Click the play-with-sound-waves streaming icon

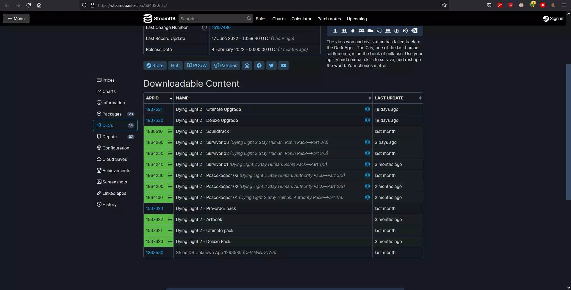coord(405,31)
